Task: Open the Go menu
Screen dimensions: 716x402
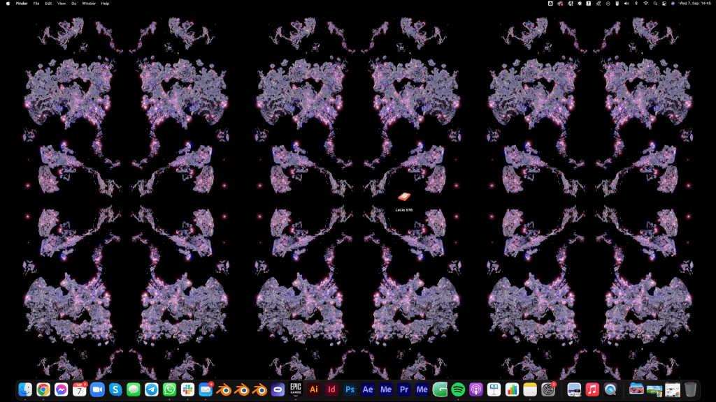Action: [73, 3]
